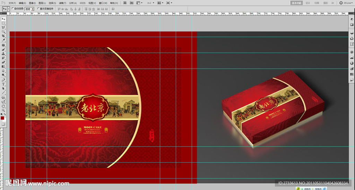Open the CS Live dropdown

coord(346,3)
